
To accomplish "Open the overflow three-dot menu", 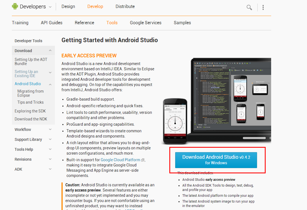I will pyautogui.click(x=263, y=7).
